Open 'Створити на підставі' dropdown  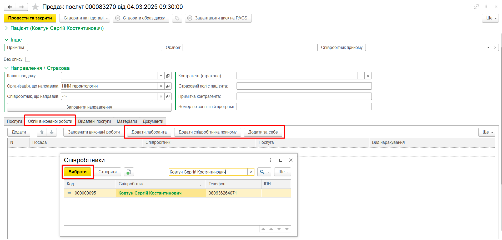[x=84, y=18]
